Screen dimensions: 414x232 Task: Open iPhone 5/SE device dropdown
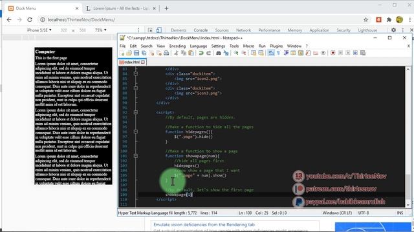tap(39, 30)
